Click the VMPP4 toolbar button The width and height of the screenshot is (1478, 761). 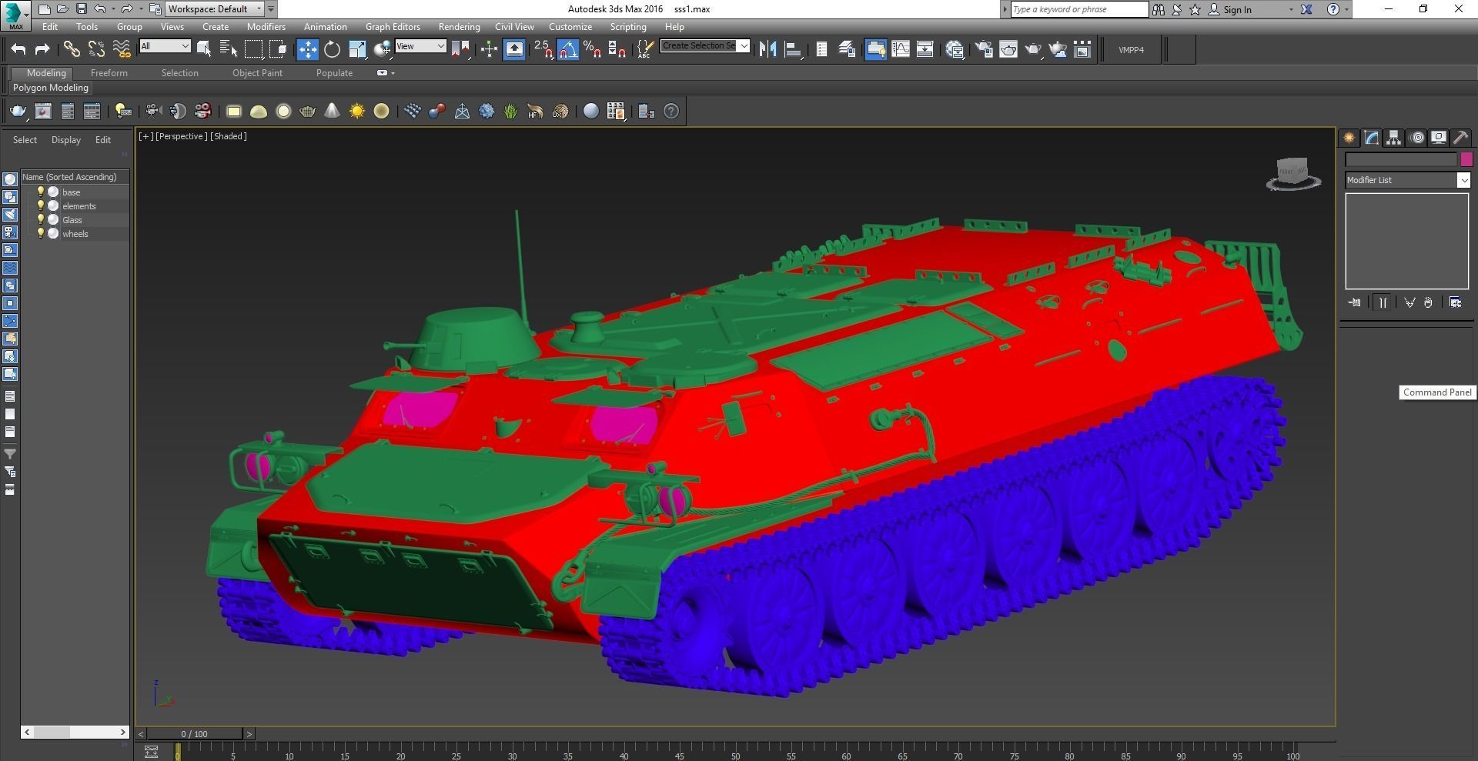click(x=1131, y=49)
